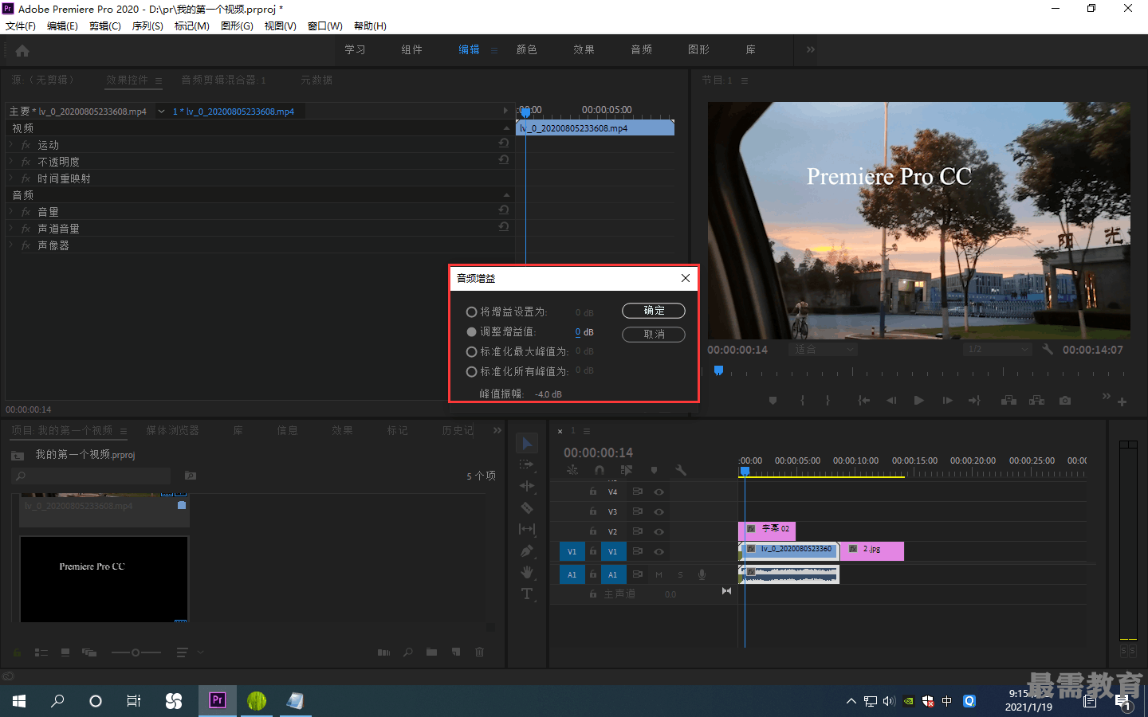
Task: Reset Motion effect parameter
Action: pos(504,143)
